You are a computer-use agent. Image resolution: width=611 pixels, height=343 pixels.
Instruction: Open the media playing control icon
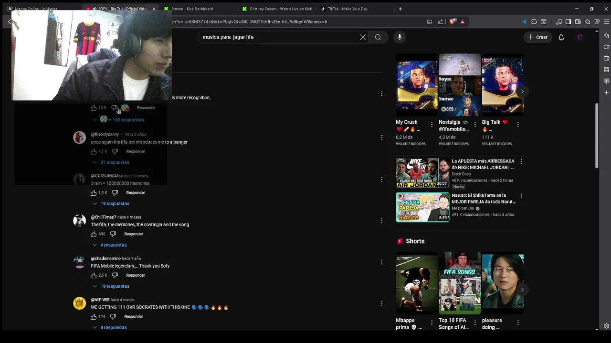point(524,21)
